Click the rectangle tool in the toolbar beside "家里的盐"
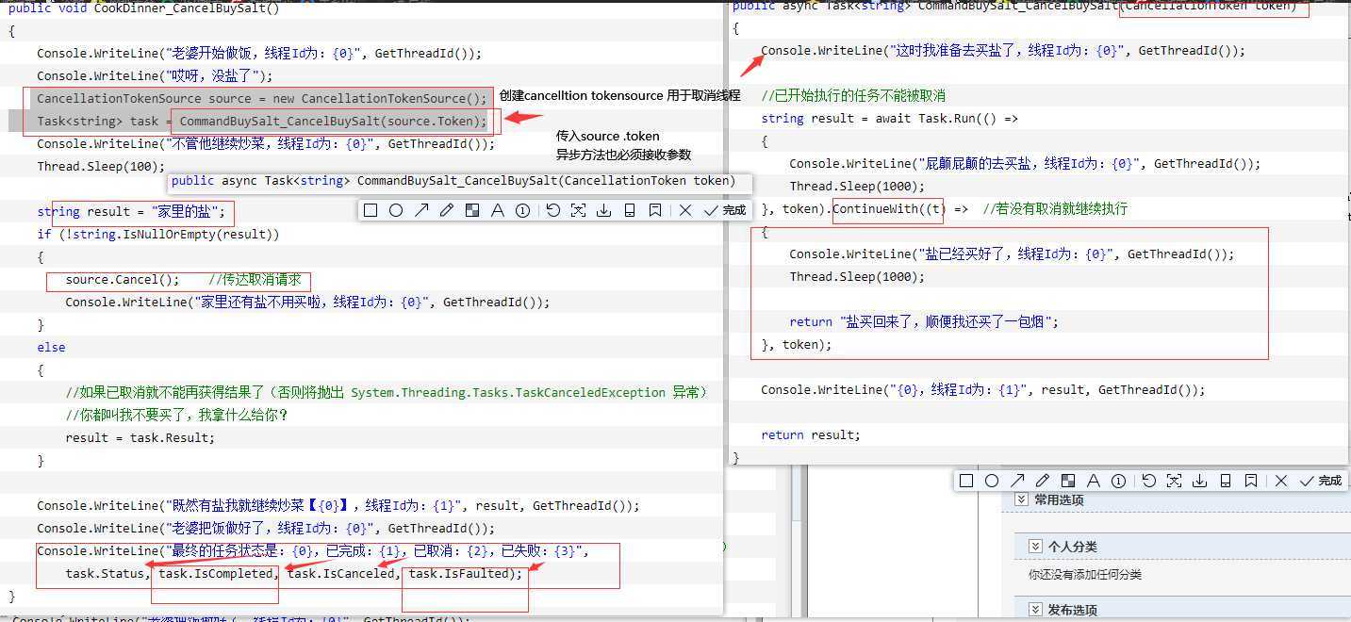The width and height of the screenshot is (1351, 622). pyautogui.click(x=371, y=210)
